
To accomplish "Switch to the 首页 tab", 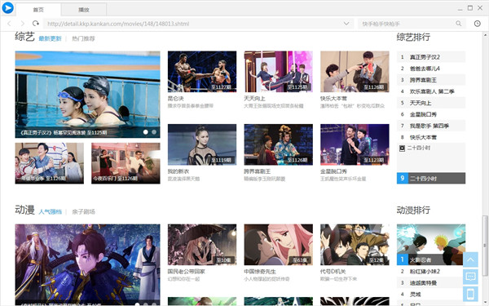I will point(38,10).
